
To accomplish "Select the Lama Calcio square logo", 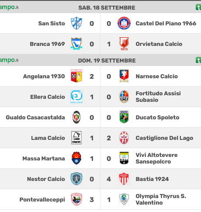I will pos(76,138).
